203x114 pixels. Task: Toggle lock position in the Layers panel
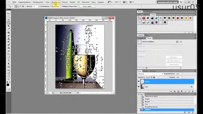(x=152, y=77)
